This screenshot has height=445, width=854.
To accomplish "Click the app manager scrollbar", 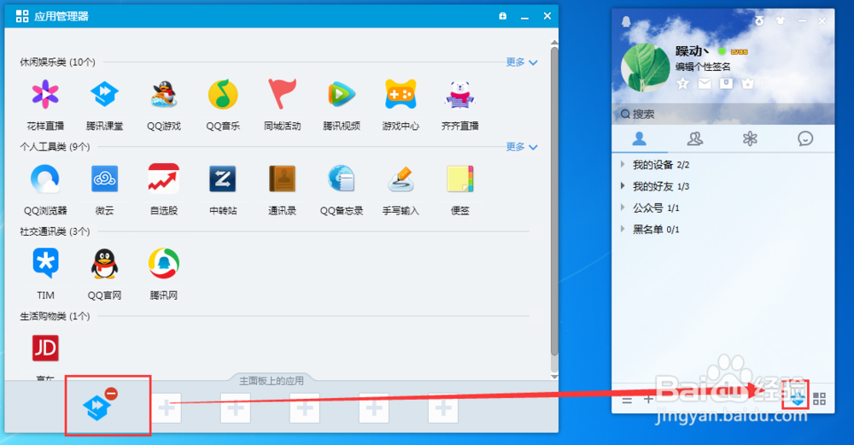I will pyautogui.click(x=554, y=202).
